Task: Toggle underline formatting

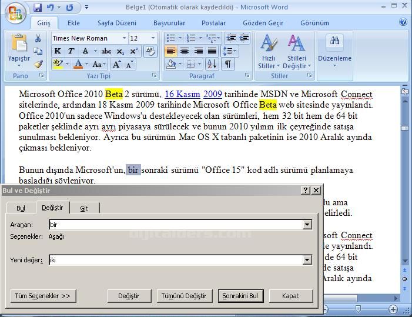Action: pos(85,51)
